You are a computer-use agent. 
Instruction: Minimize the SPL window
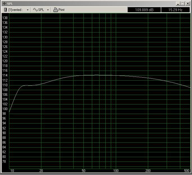[178, 4]
